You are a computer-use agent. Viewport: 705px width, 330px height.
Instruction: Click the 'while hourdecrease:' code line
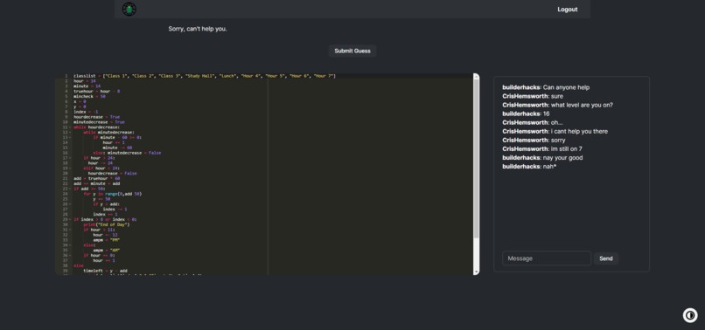(x=97, y=127)
